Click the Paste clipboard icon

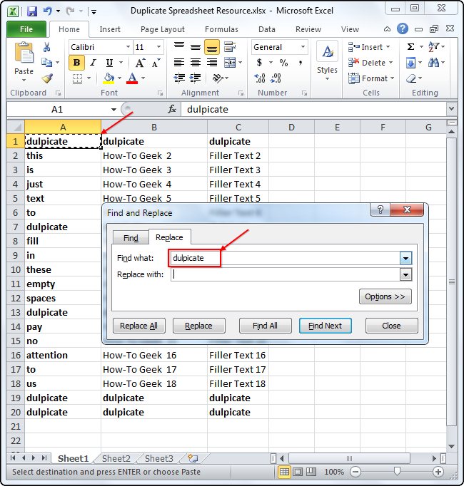point(24,53)
